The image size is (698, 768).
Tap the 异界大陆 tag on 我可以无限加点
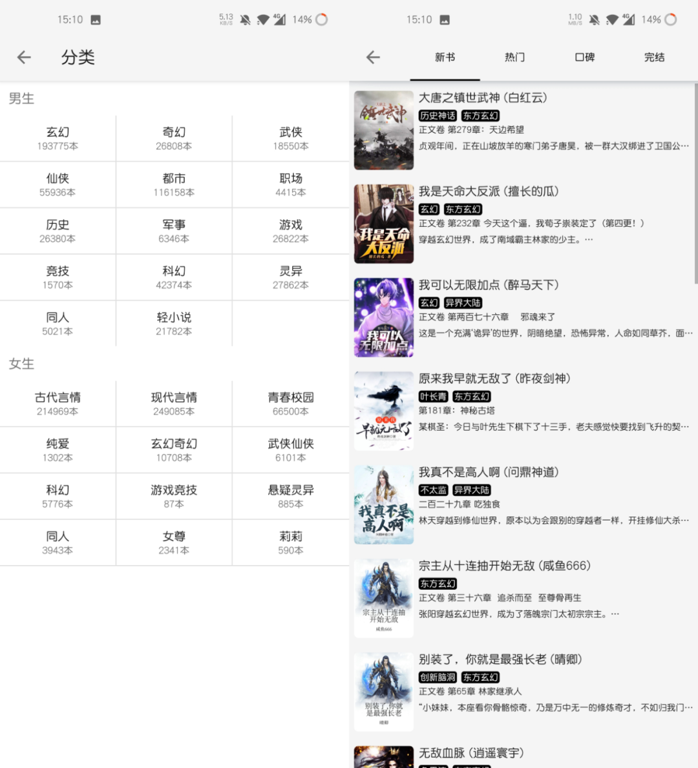(x=463, y=303)
